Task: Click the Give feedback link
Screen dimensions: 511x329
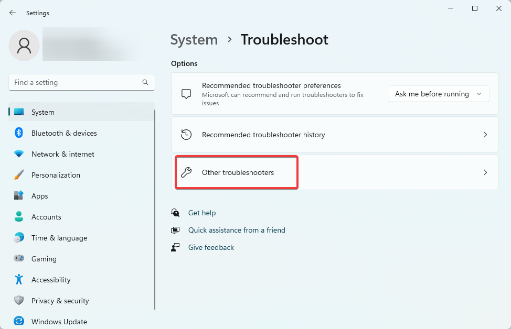Action: (x=211, y=247)
